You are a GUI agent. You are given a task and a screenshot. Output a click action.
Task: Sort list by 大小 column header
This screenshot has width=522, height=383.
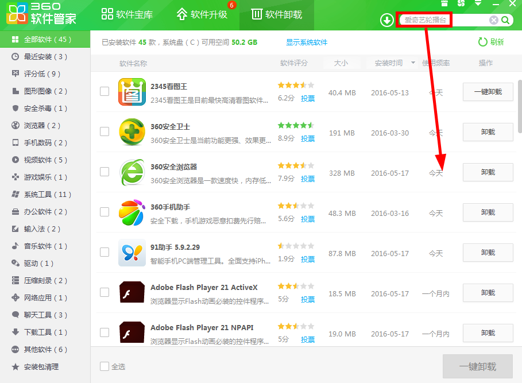click(341, 63)
